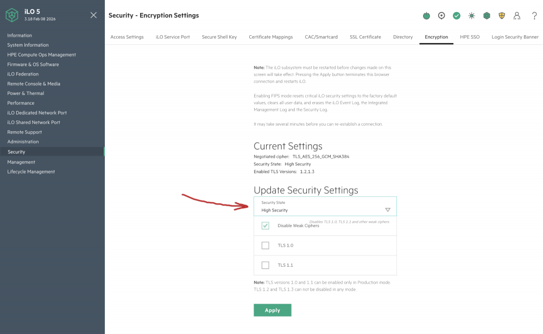Image resolution: width=543 pixels, height=334 pixels.
Task: Open the Login Security Banner tab
Action: click(x=515, y=37)
